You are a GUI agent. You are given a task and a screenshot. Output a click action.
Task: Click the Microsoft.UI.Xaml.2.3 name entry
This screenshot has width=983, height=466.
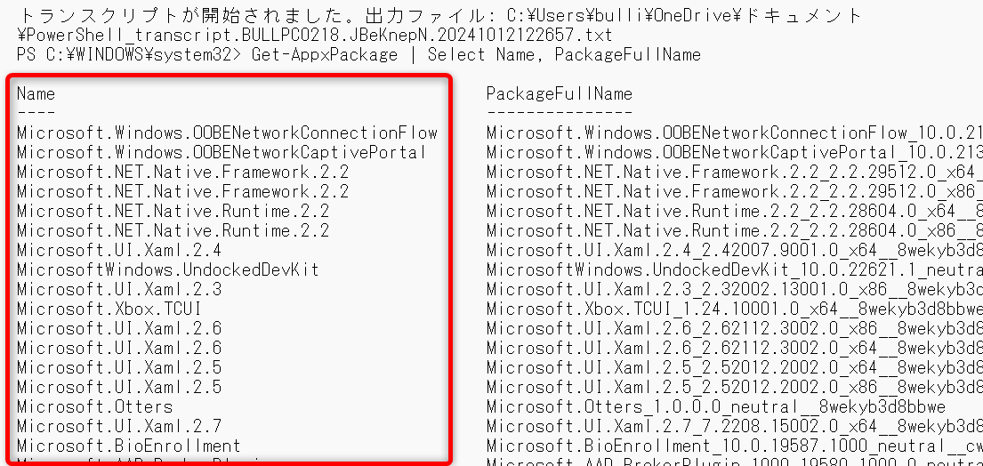coord(119,289)
